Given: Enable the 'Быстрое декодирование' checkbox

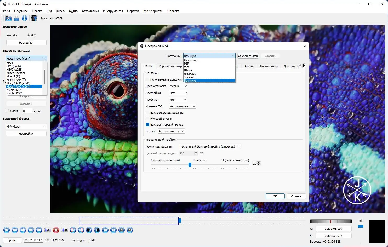Looking at the screenshot, I should tap(147, 113).
